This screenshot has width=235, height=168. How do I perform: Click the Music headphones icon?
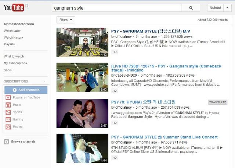(x=8, y=105)
